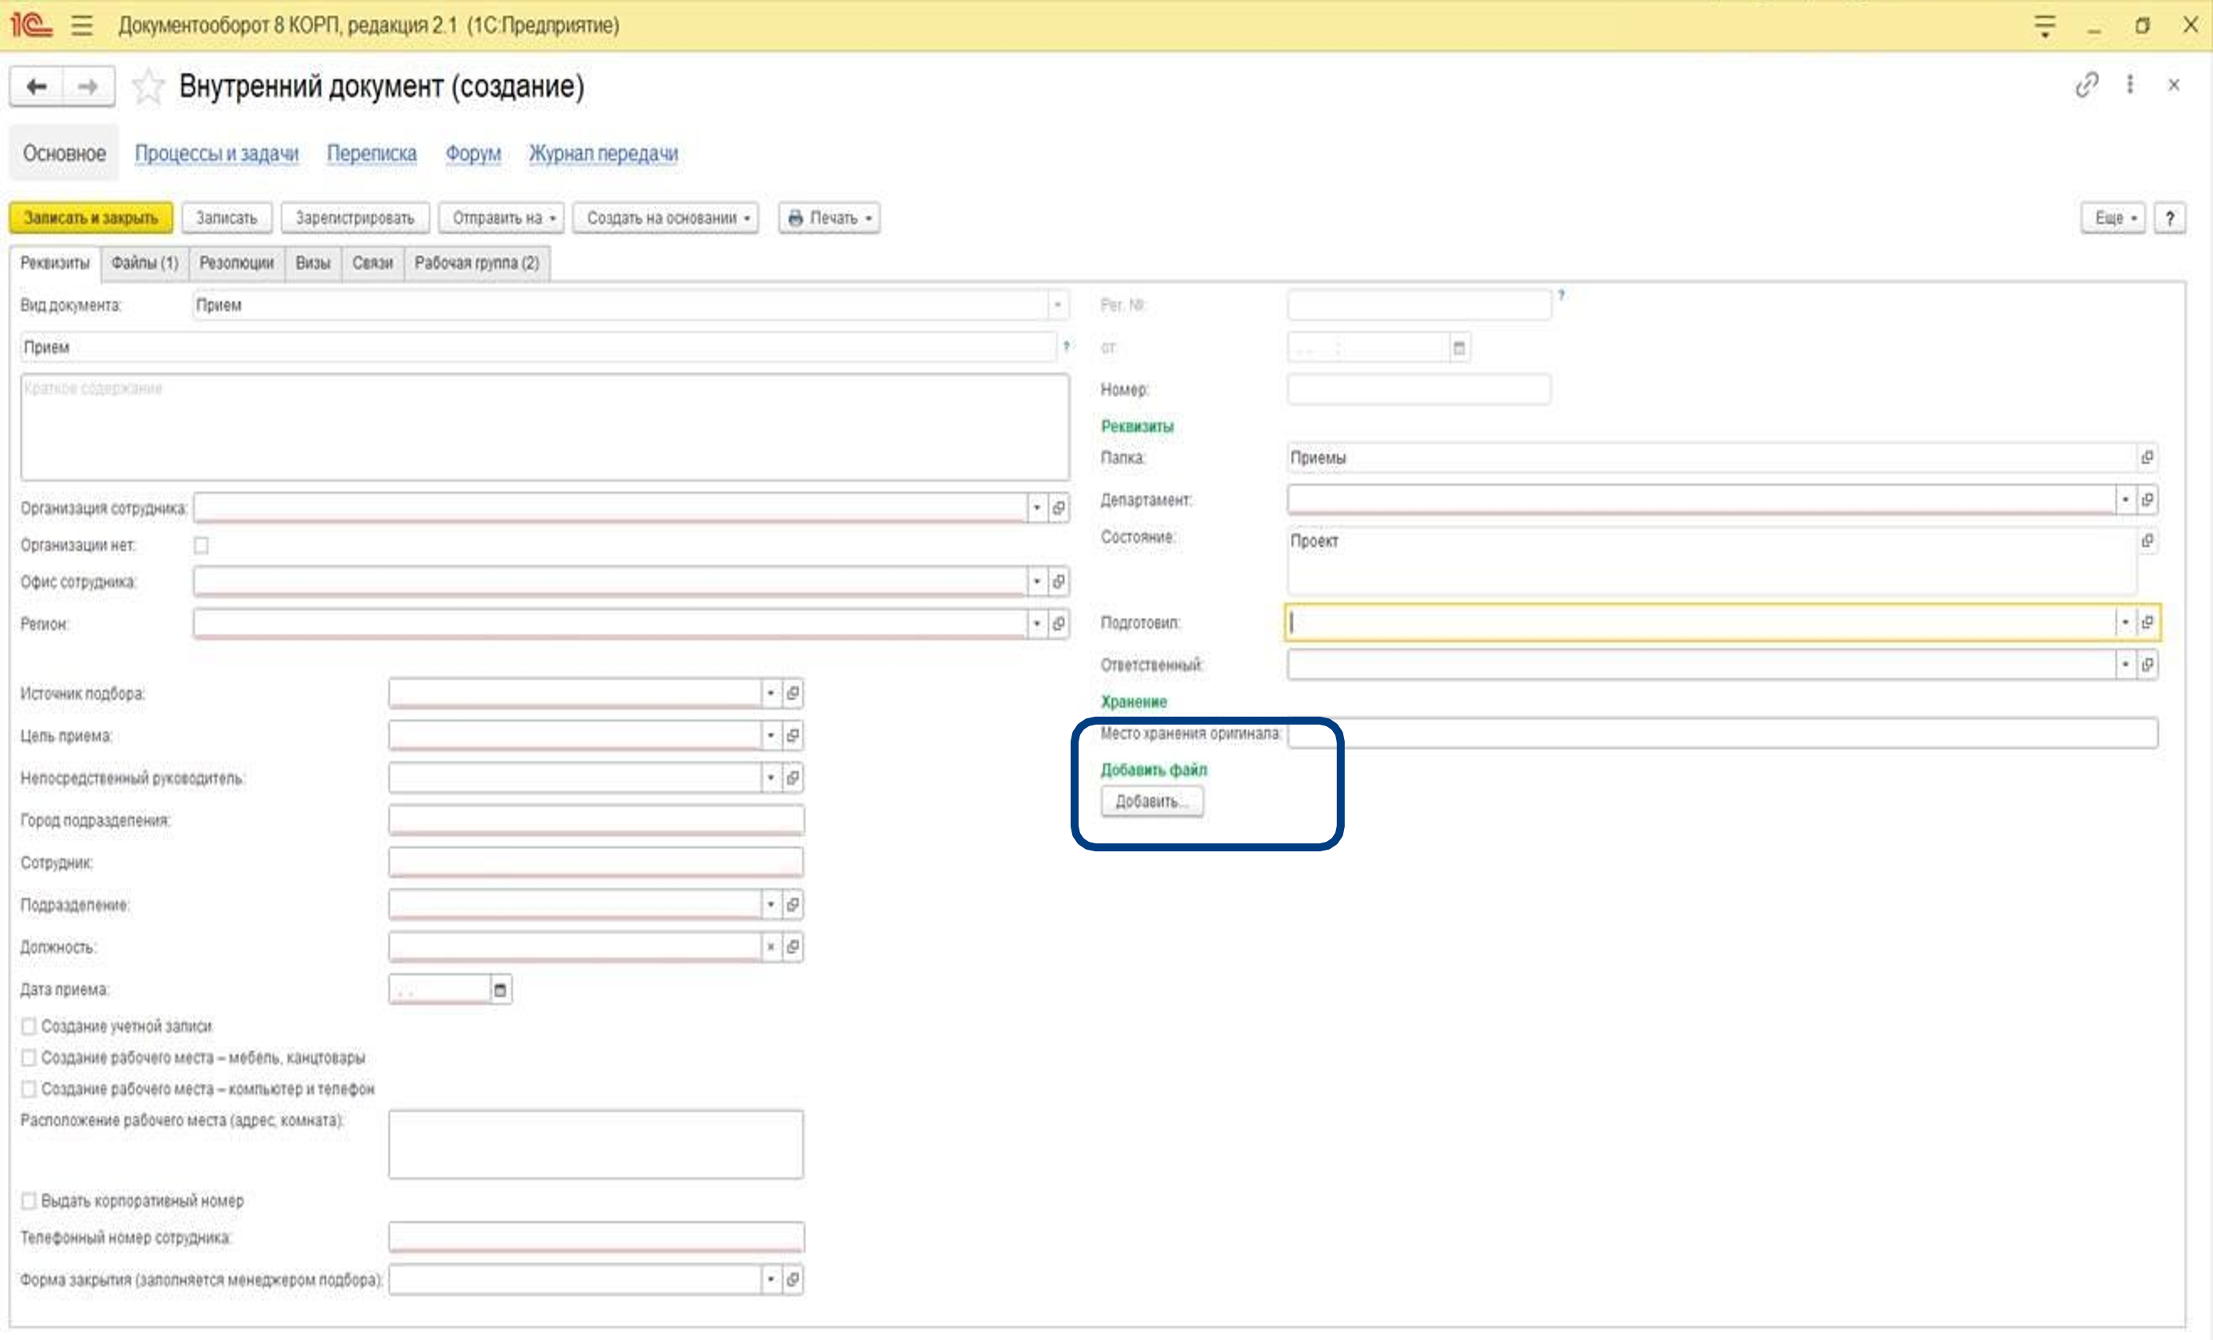This screenshot has height=1340, width=2213.
Task: Click the Телефонный номер сотрудника field
Action: tap(596, 1238)
